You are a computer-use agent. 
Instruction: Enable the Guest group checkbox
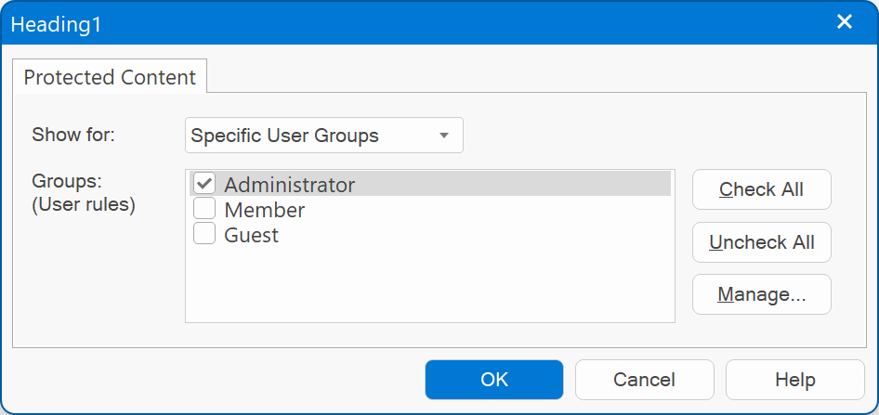(204, 234)
